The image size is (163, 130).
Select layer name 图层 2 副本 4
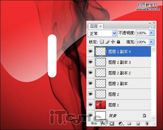tap(119, 52)
